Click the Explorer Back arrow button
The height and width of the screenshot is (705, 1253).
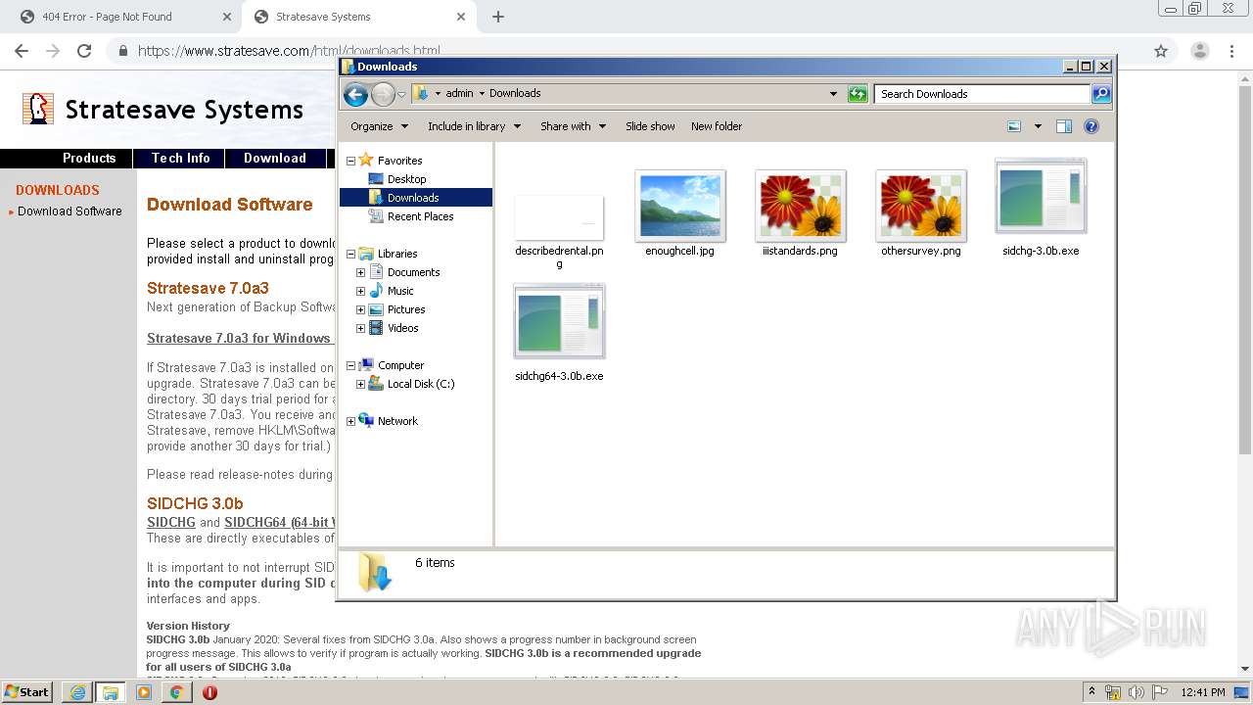tap(355, 94)
